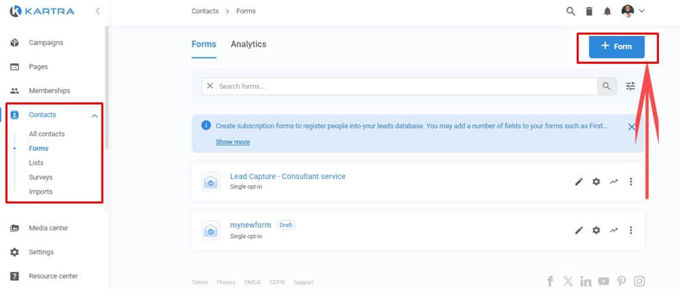Image resolution: width=680 pixels, height=289 pixels.
Task: Open the Surveys submenu item
Action: pos(41,177)
